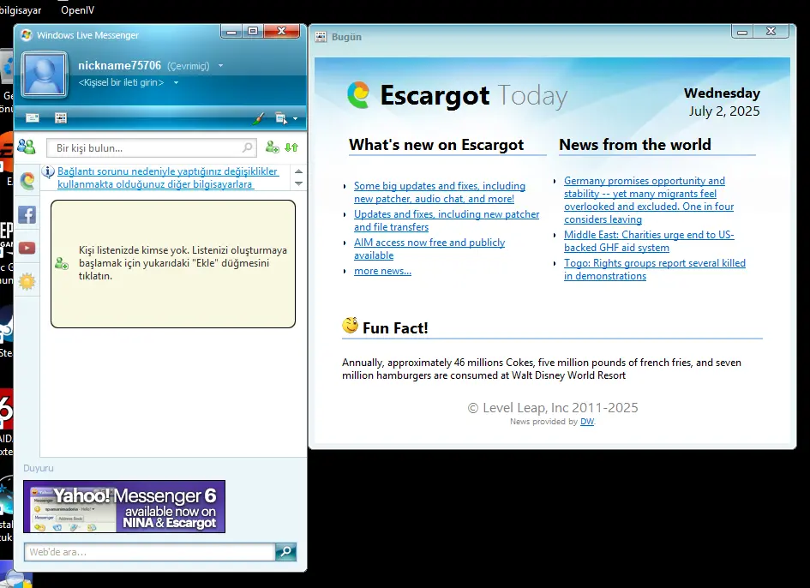Open the personal message dropdown arrow
810x588 pixels.
tap(176, 82)
